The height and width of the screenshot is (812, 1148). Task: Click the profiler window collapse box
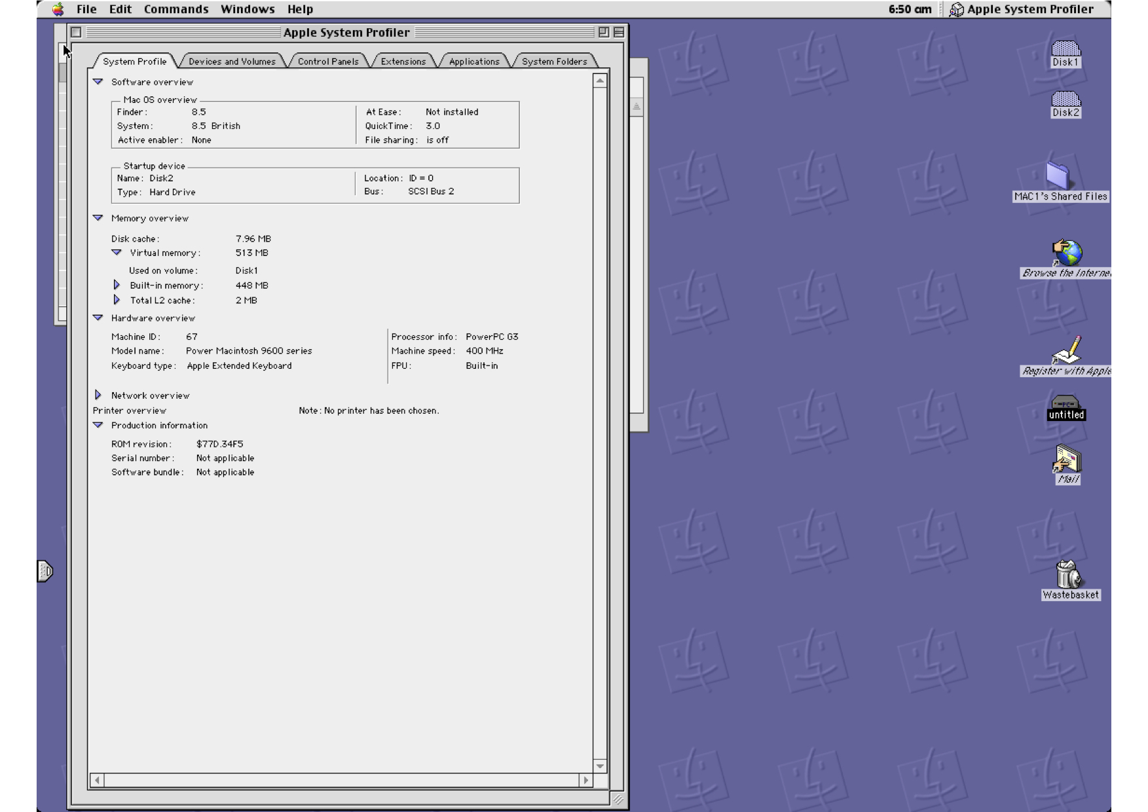pos(619,32)
